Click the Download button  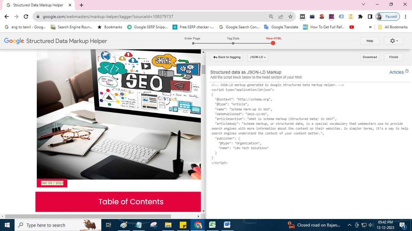(x=370, y=57)
